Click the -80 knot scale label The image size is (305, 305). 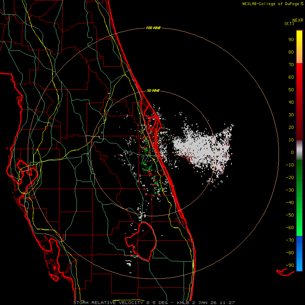tap(290, 253)
